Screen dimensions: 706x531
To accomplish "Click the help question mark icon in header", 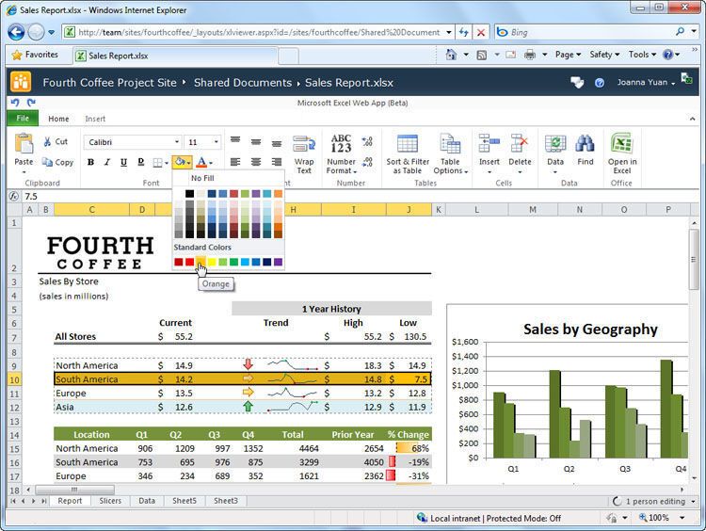I will click(x=600, y=83).
